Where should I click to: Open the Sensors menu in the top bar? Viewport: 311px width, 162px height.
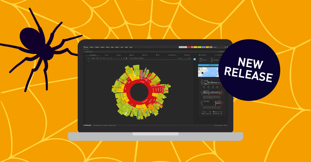tap(102, 47)
